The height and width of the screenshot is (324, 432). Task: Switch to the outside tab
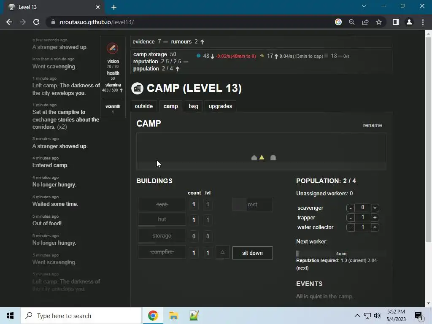click(144, 106)
